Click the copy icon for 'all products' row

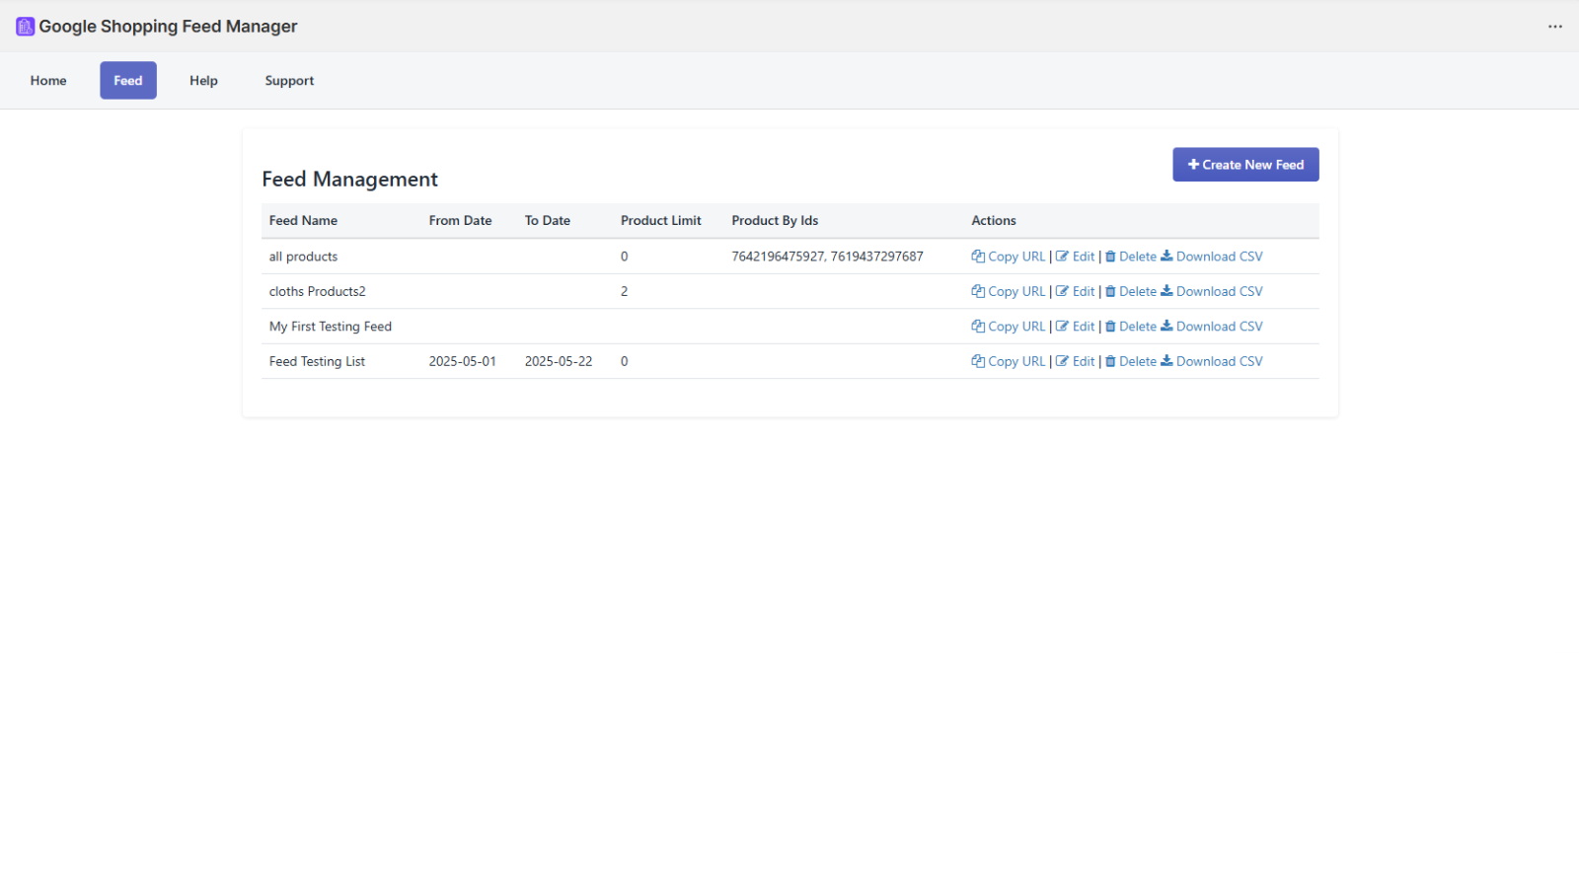pos(977,256)
